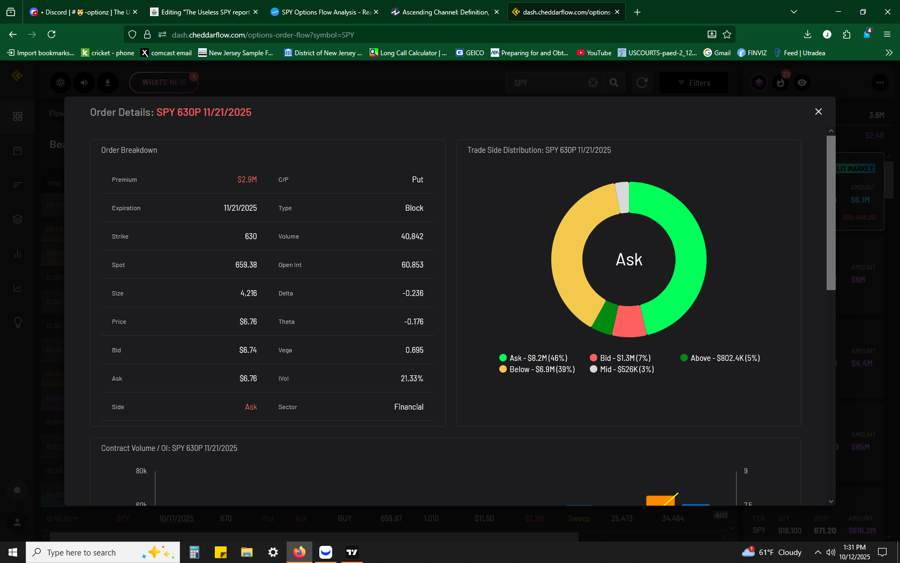
Task: Switch to Editing Useless SPY report tab
Action: (204, 12)
